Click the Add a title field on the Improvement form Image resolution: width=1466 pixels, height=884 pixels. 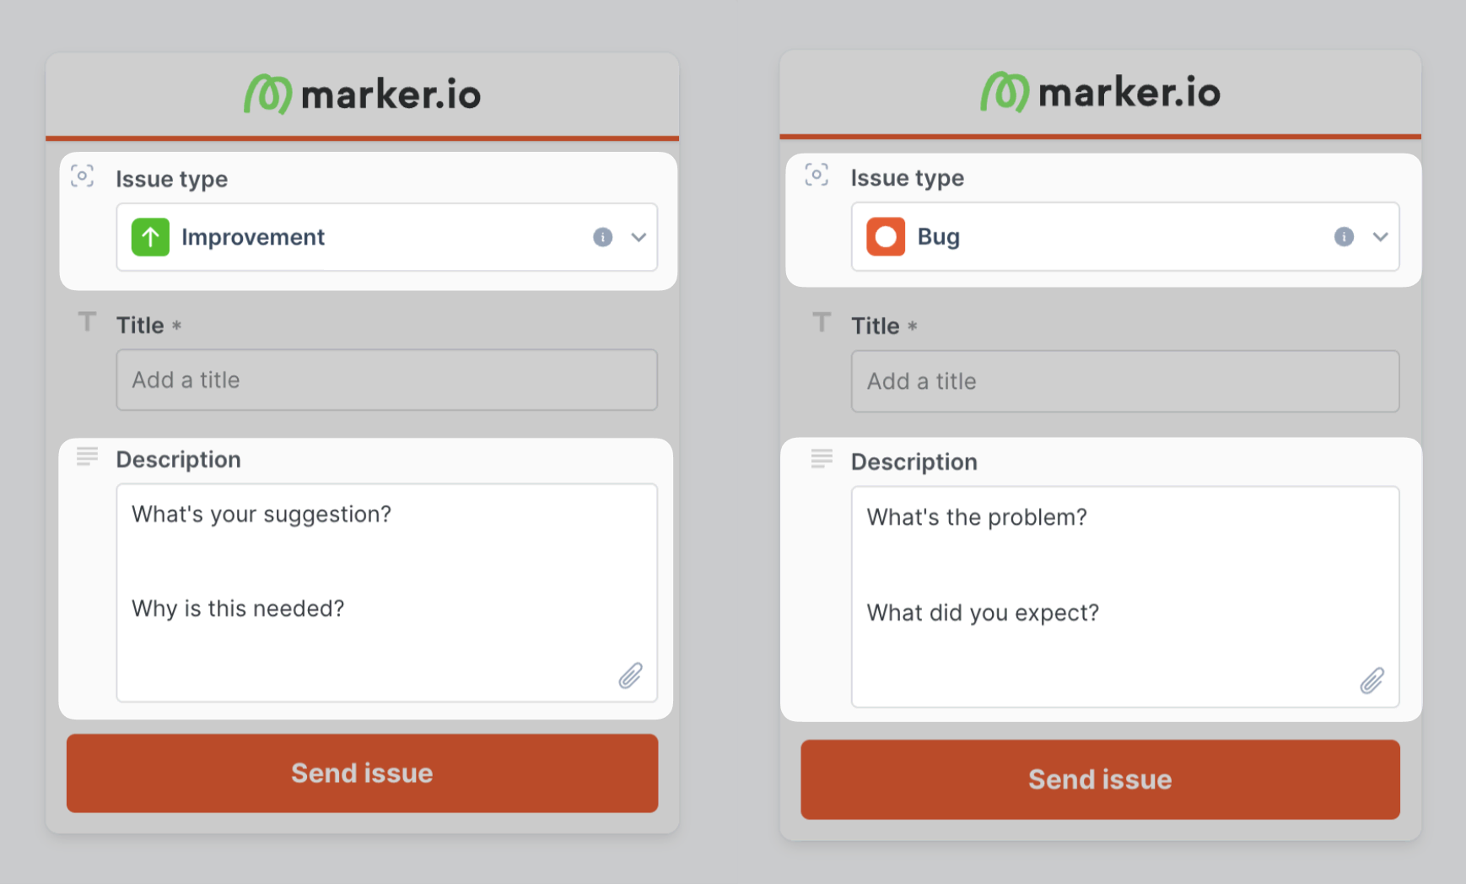pos(386,380)
